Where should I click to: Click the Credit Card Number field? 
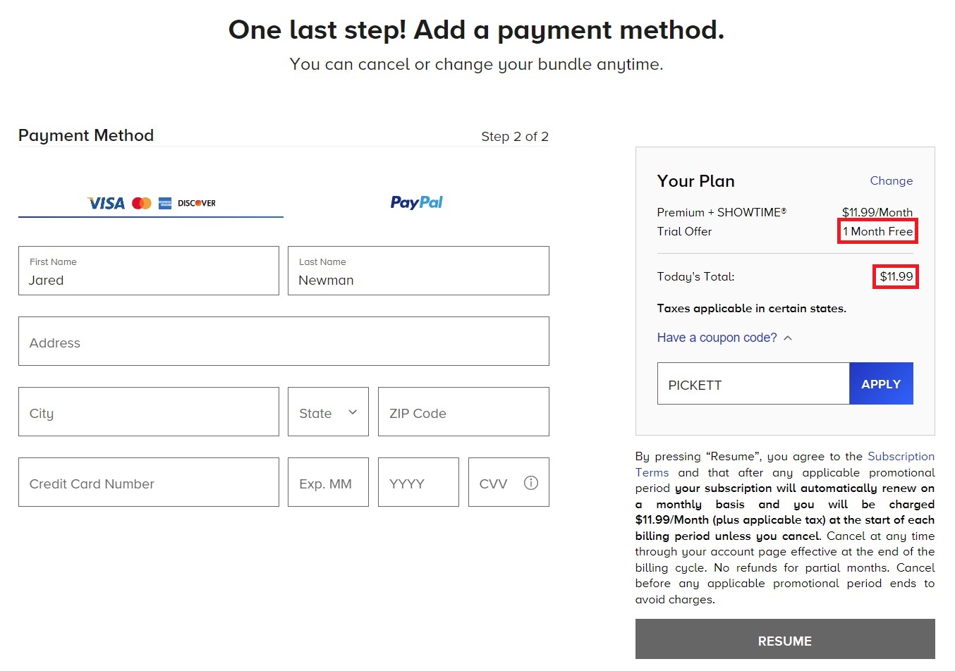(x=148, y=483)
